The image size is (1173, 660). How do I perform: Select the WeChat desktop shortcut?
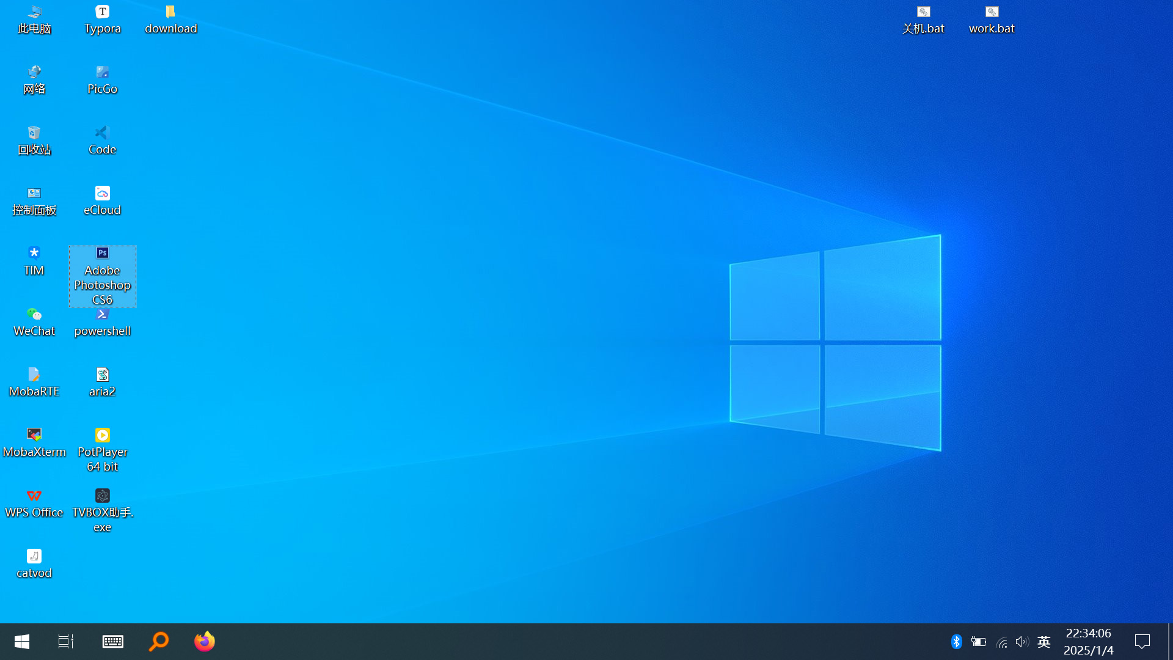point(34,322)
